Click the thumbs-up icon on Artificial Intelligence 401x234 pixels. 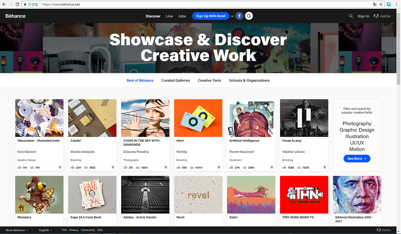click(231, 167)
